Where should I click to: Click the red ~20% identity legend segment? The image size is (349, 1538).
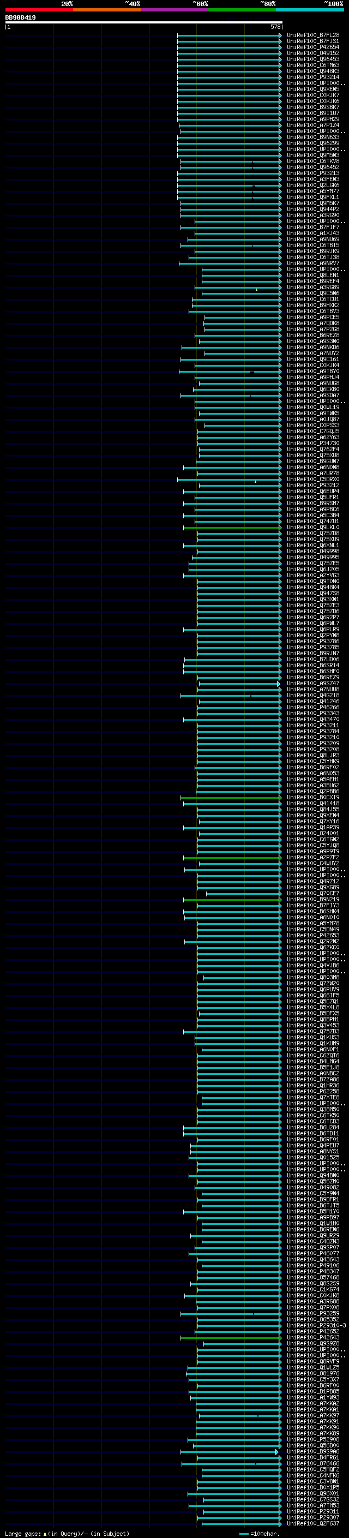coord(39,10)
